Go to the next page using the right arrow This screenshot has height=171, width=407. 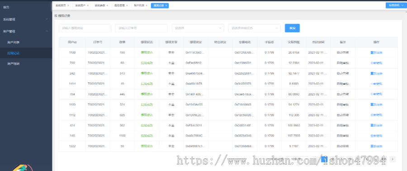393,159
